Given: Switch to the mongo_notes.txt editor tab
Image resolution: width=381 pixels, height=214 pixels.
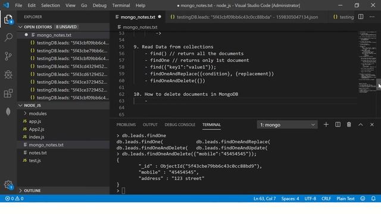Looking at the screenshot, I should (x=138, y=17).
